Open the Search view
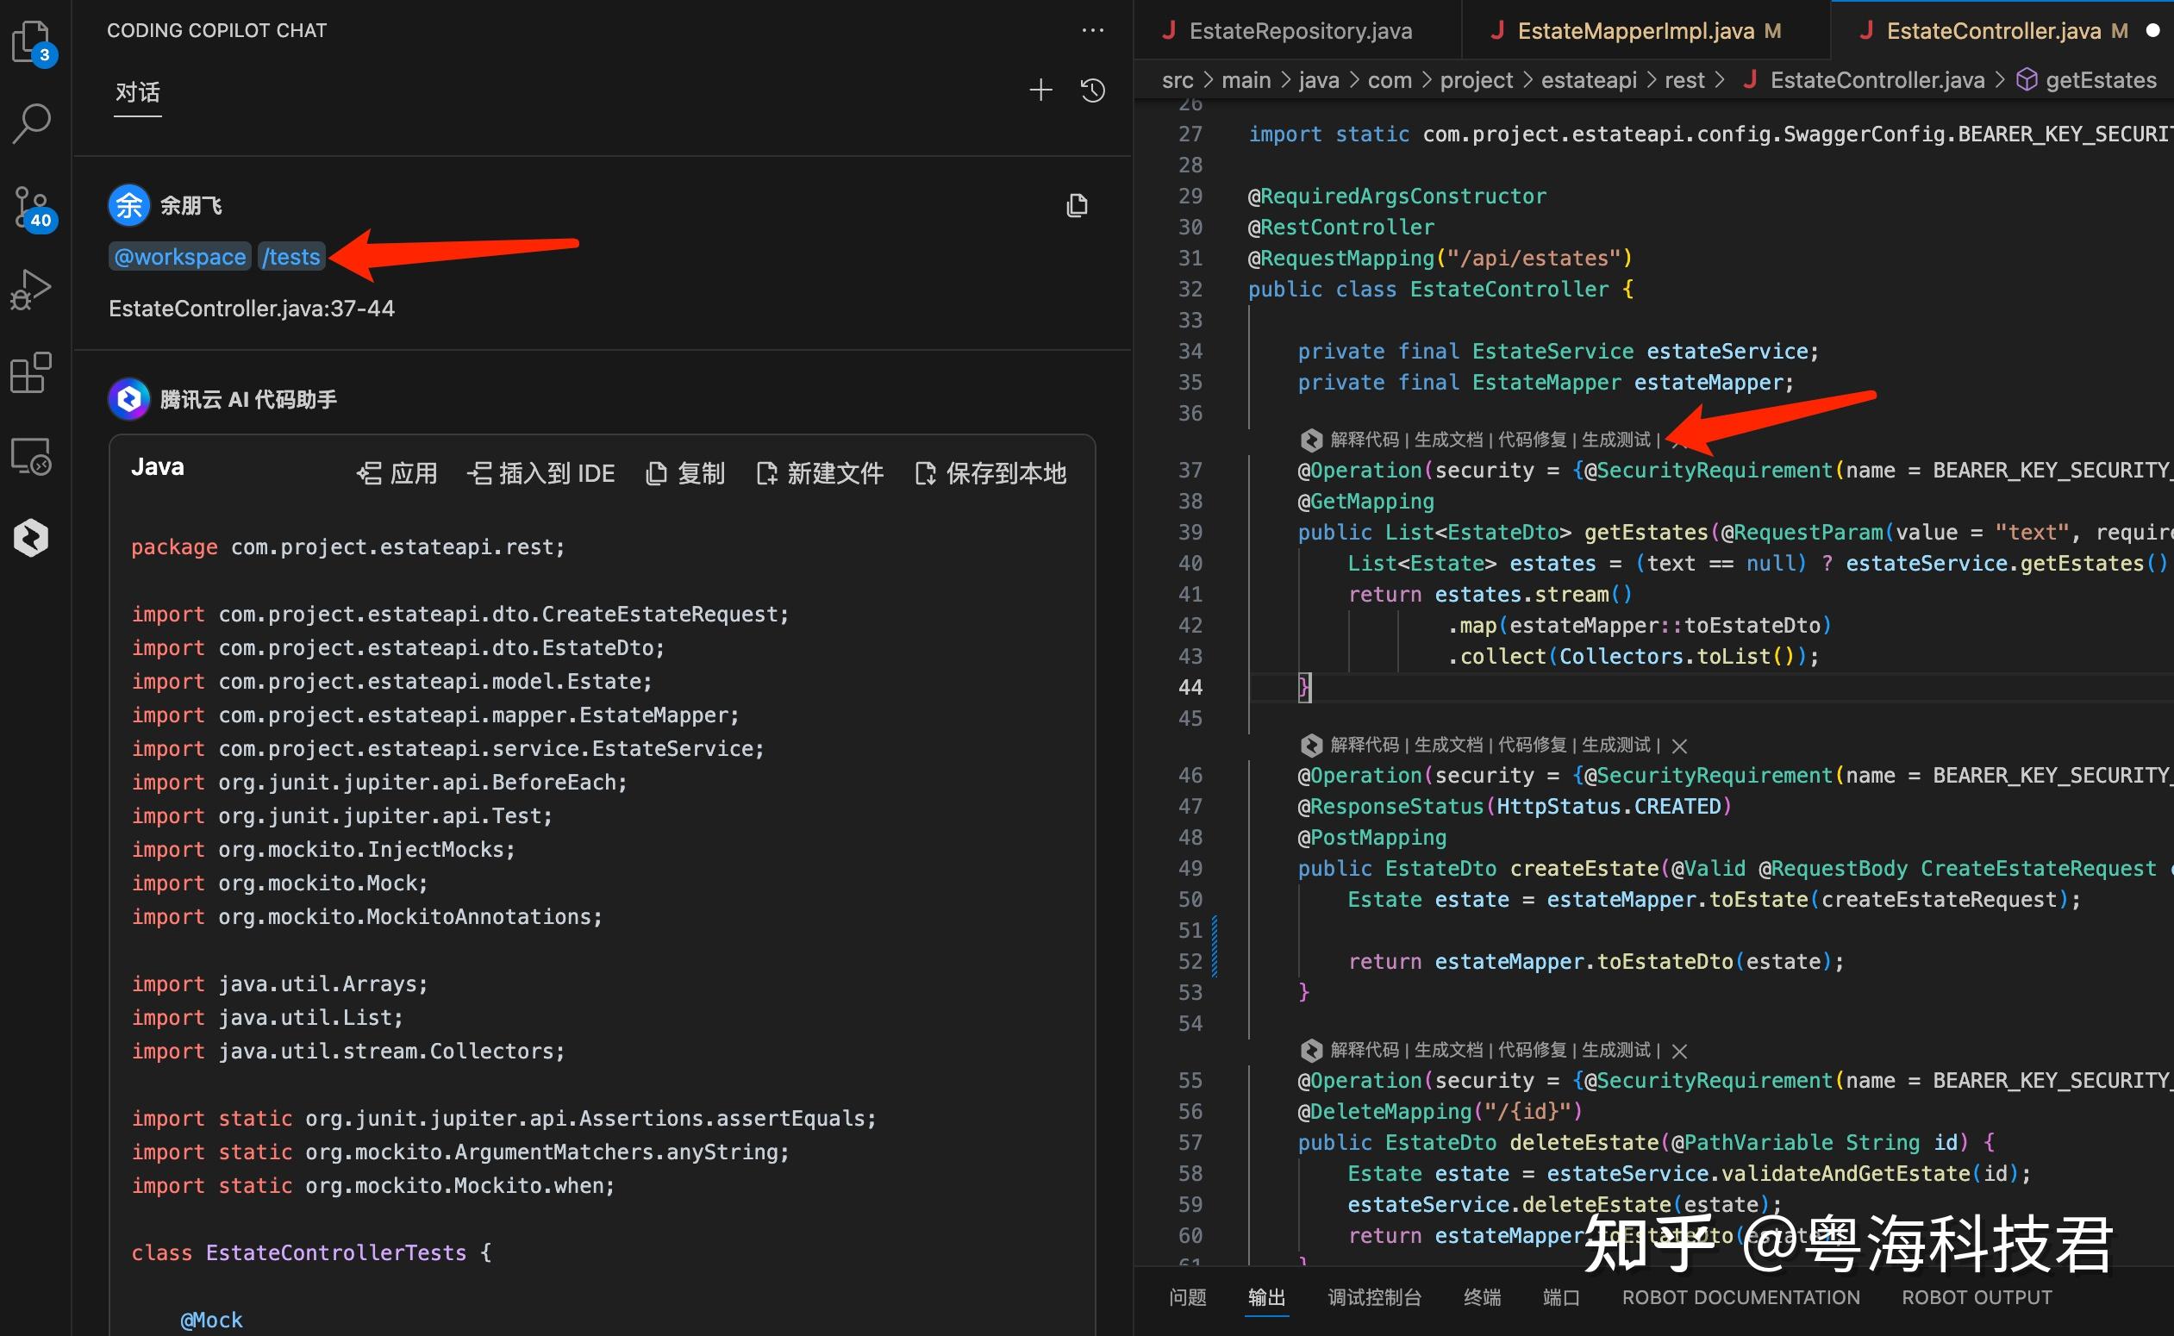This screenshot has width=2174, height=1336. [x=32, y=122]
